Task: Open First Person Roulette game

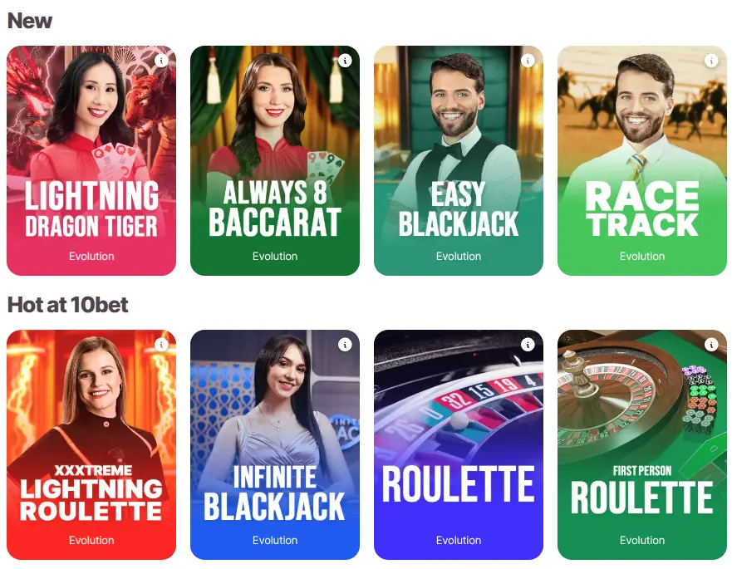Action: point(642,445)
